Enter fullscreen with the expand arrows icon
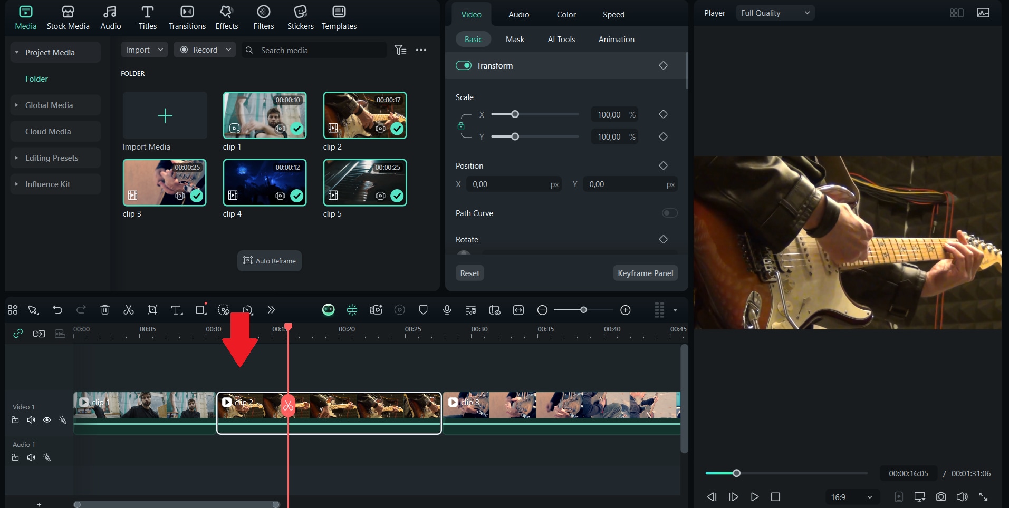The height and width of the screenshot is (508, 1009). tap(983, 496)
